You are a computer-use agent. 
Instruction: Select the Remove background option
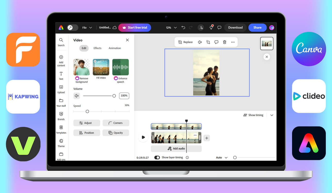[82, 71]
